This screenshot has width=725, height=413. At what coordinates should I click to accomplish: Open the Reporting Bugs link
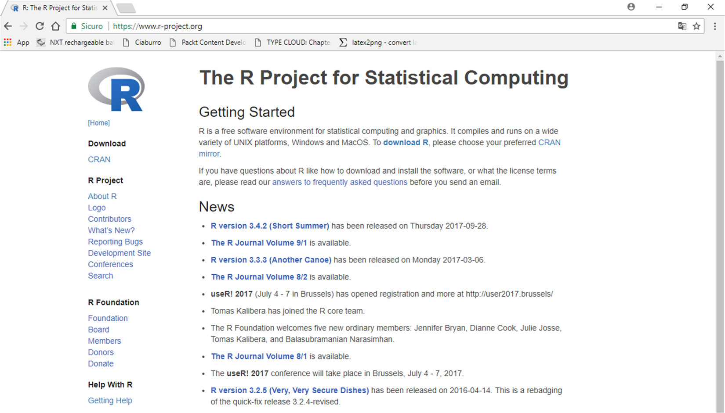(x=115, y=242)
